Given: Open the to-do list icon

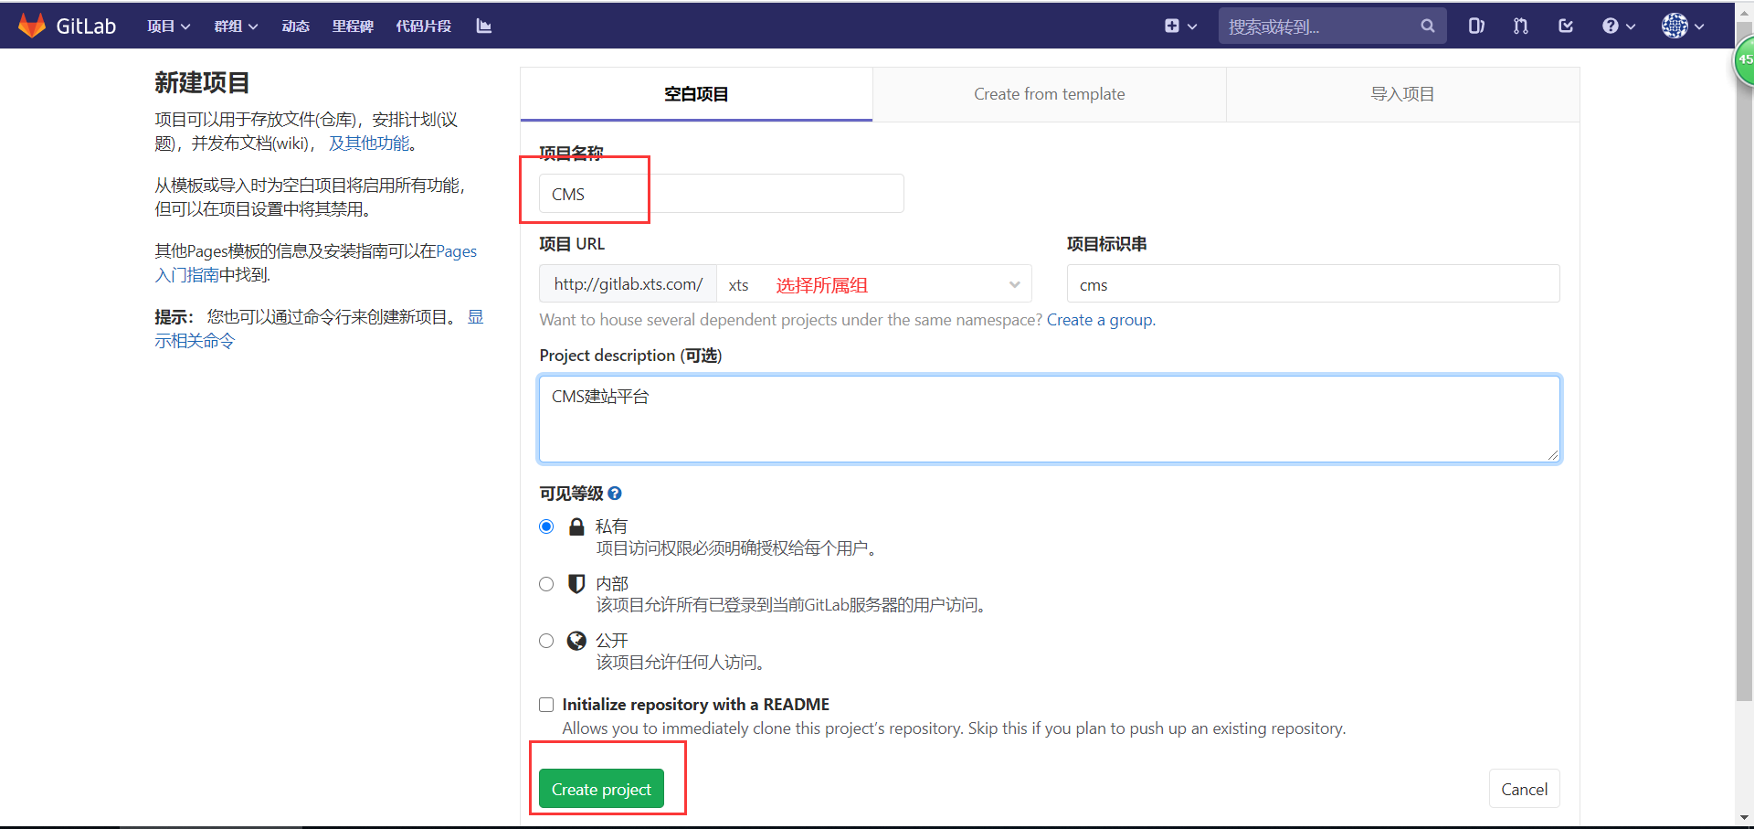Looking at the screenshot, I should (1566, 26).
